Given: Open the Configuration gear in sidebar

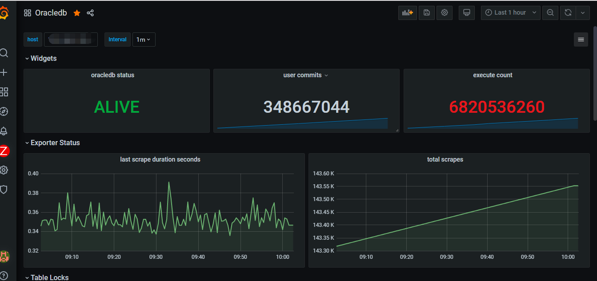Looking at the screenshot, I should [4, 170].
